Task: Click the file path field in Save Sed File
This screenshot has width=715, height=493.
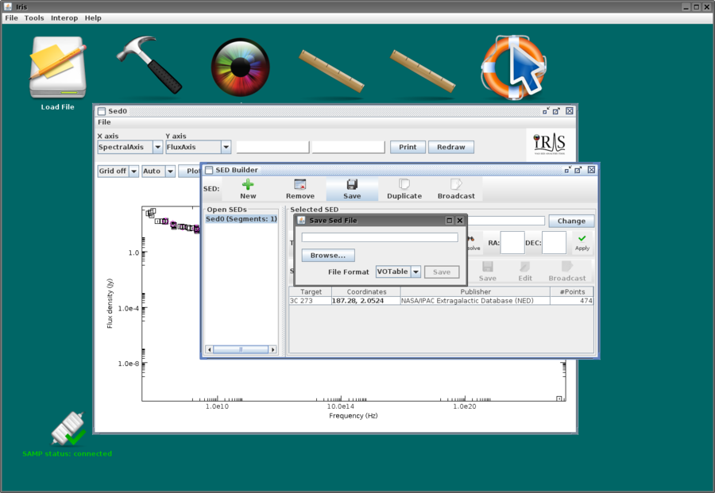Action: coord(380,237)
